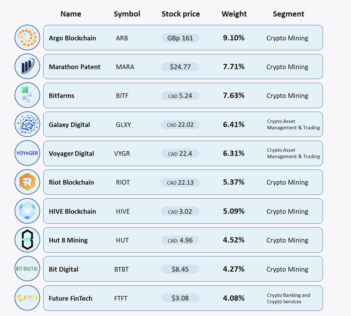Click the Marathon Patent bars logo

pyautogui.click(x=27, y=66)
